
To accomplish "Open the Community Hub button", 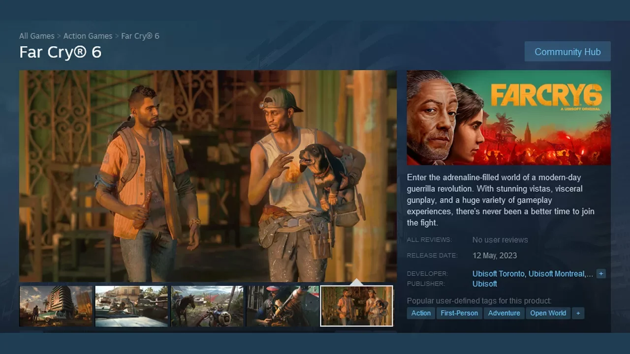I will click(x=567, y=52).
